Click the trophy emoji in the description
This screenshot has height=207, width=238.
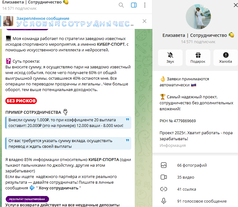[162, 97]
